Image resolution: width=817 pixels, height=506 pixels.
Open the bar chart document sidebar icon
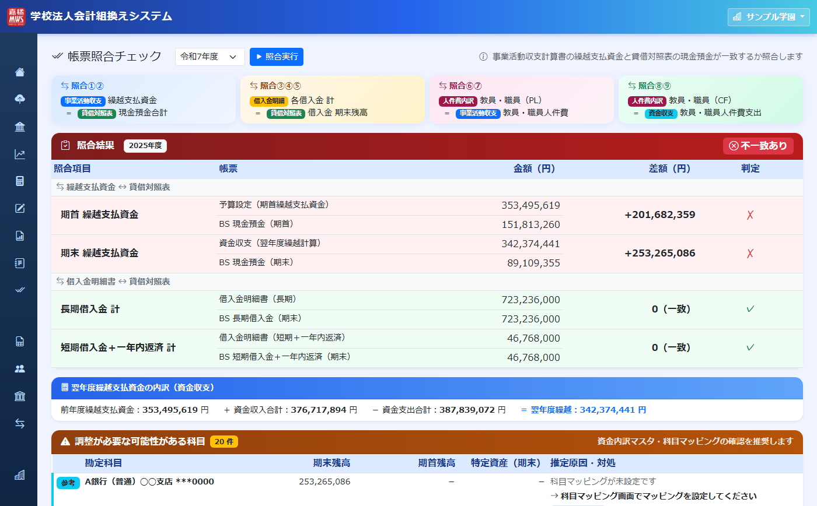tap(20, 236)
